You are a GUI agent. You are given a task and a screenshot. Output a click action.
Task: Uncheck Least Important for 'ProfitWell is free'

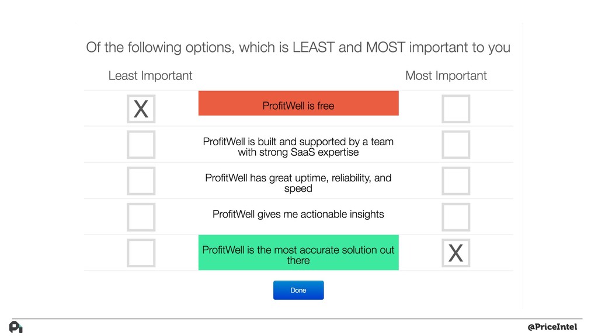(141, 109)
